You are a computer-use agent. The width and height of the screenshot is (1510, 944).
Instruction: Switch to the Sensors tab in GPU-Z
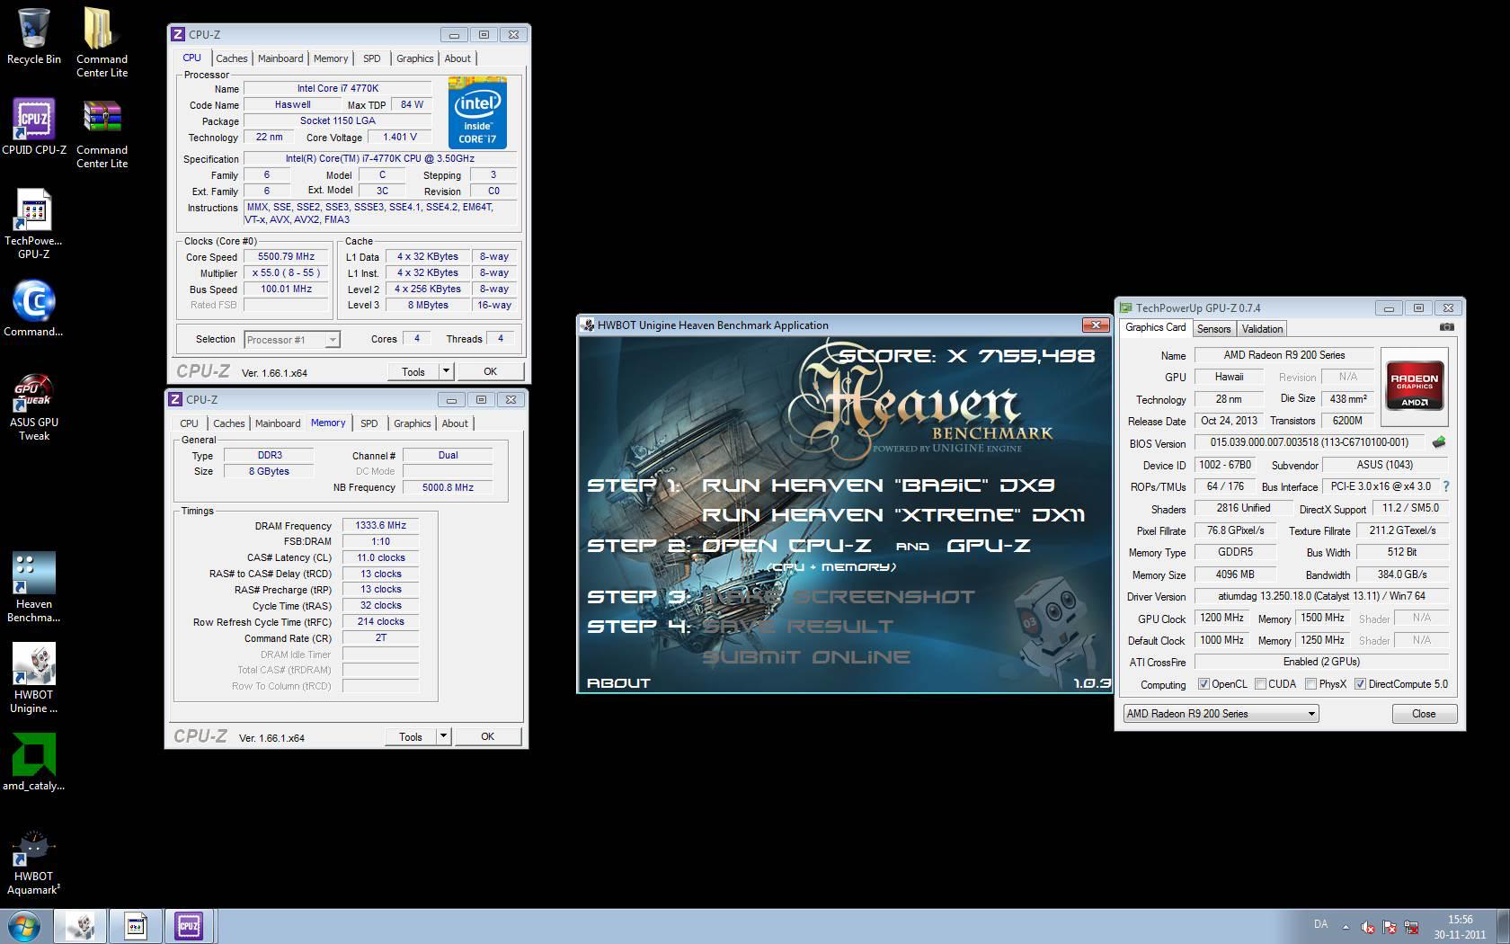(1213, 329)
